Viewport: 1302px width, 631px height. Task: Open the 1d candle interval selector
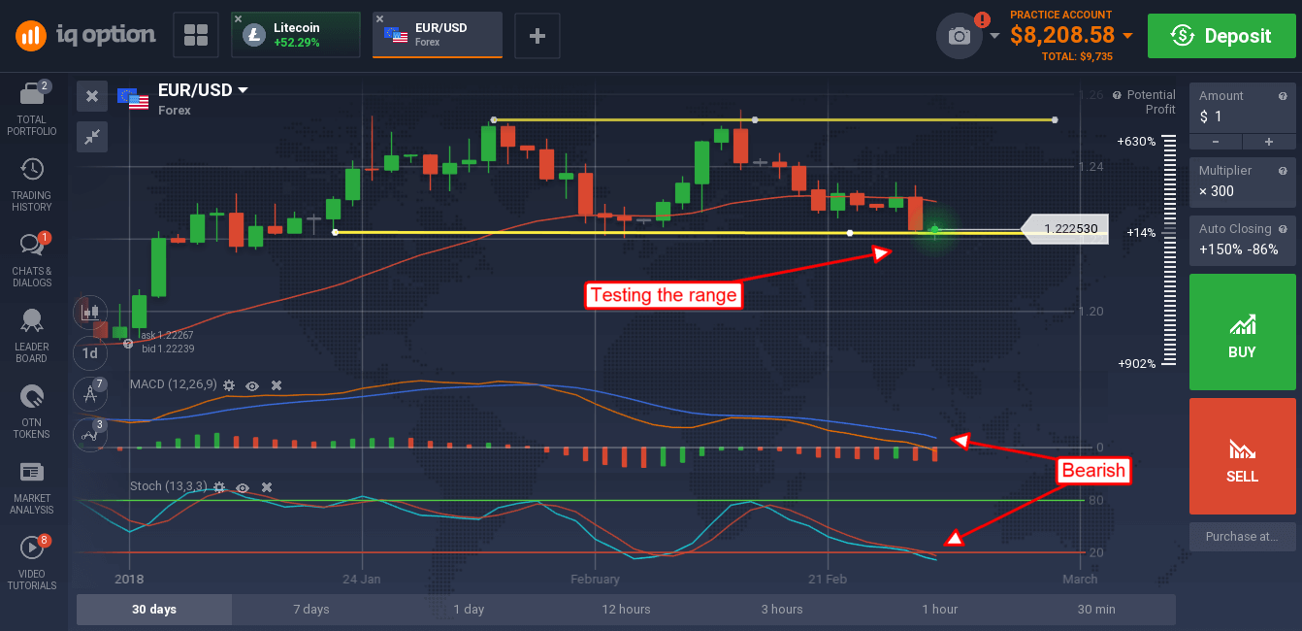pos(89,353)
